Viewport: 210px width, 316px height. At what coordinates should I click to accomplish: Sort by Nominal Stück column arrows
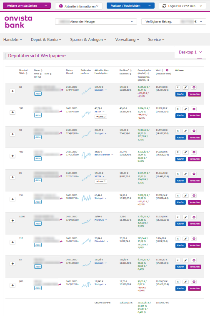pos(27,74)
